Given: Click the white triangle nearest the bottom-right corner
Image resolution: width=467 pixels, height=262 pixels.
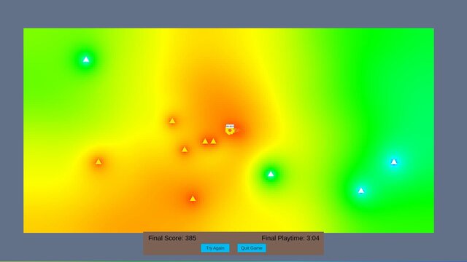Looking at the screenshot, I should (361, 191).
